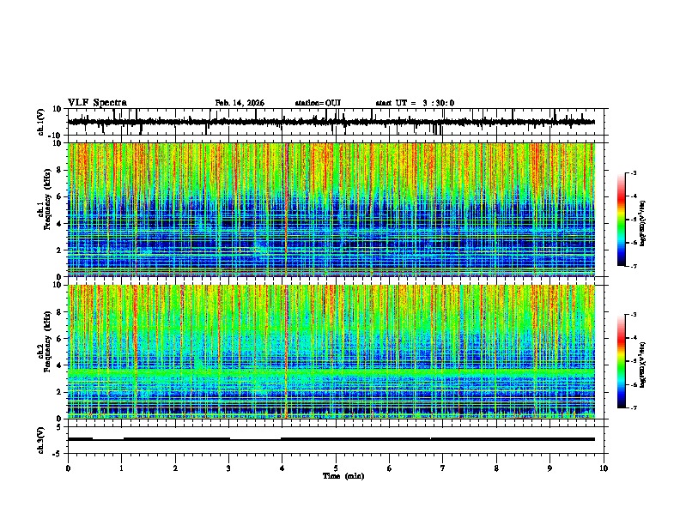This screenshot has height=525, width=680.
Task: Click time axis tick label "9"
Action: (x=549, y=468)
